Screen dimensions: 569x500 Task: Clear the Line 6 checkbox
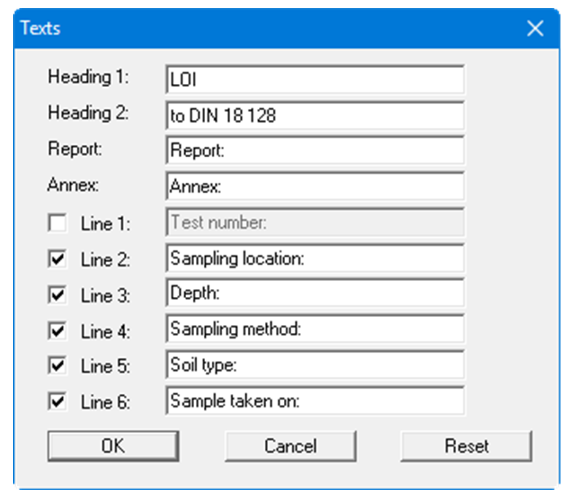tap(57, 402)
